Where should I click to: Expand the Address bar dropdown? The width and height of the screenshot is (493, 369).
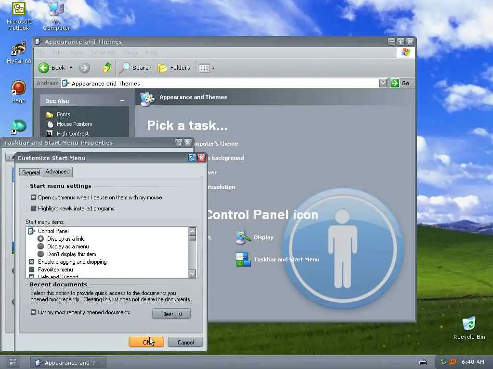383,83
